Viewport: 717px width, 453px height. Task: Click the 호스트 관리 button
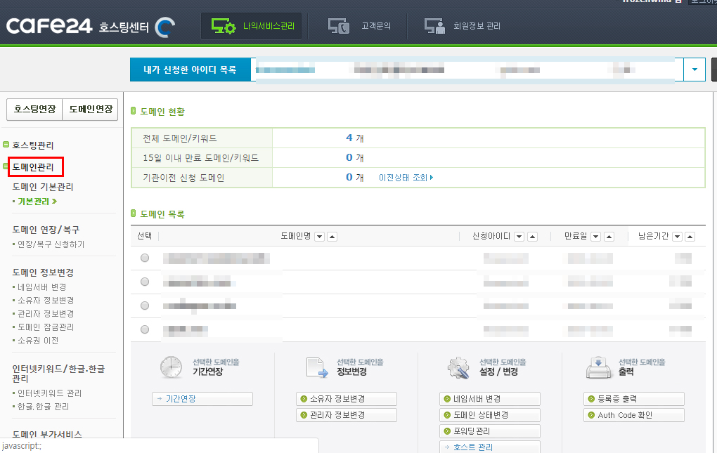490,447
